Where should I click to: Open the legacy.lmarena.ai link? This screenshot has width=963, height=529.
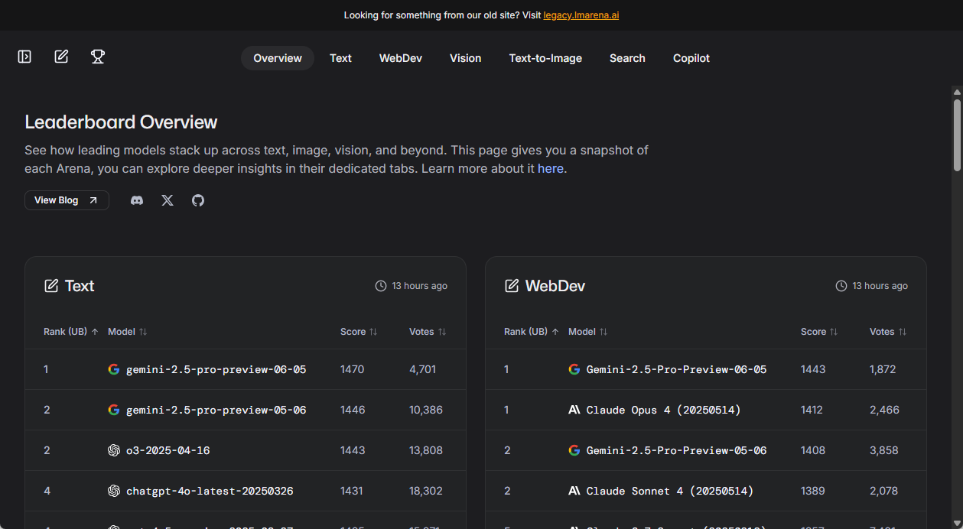pyautogui.click(x=581, y=15)
